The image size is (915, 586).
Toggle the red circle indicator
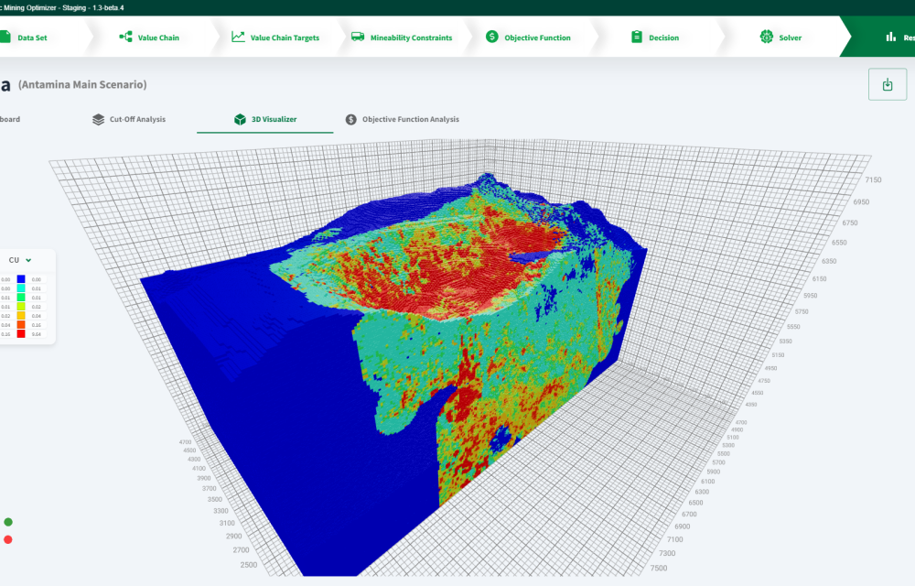click(x=8, y=539)
